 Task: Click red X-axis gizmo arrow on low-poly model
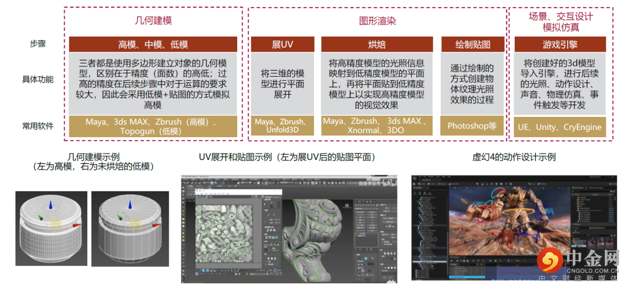(156, 227)
